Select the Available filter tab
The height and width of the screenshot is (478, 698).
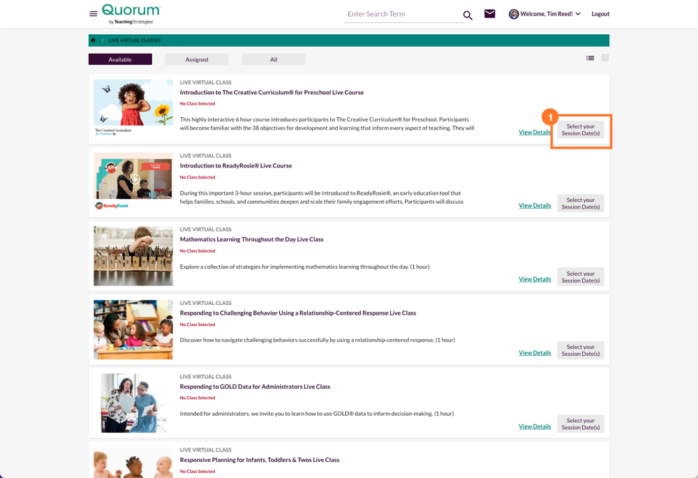119,59
